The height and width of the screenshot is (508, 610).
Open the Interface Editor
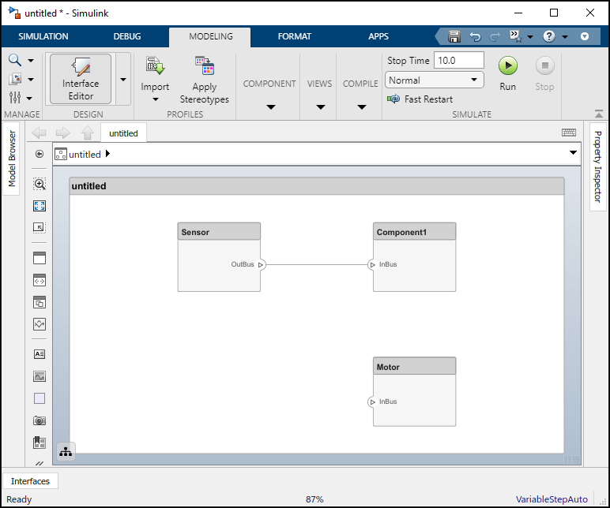coord(81,79)
